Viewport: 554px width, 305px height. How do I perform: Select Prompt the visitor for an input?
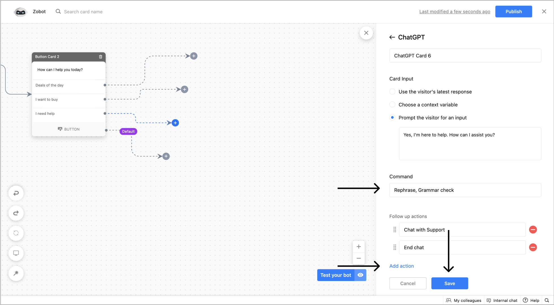[392, 118]
